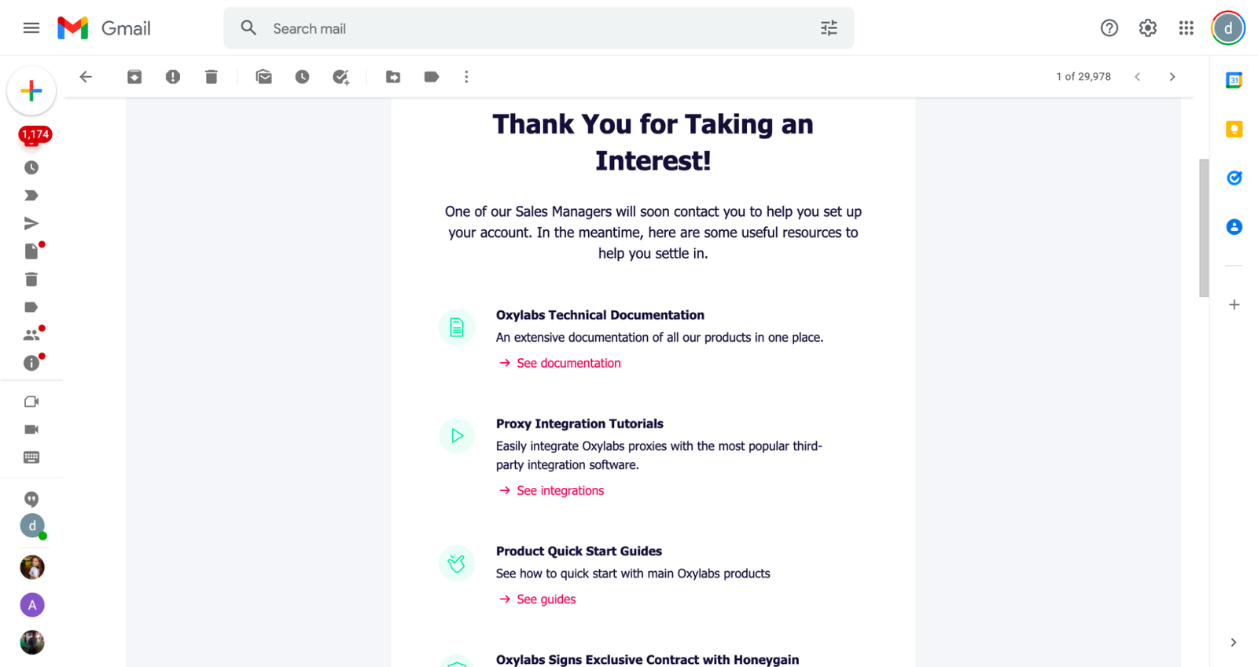Snooze this email with clock icon
Screen dimensions: 1258x667
click(x=302, y=77)
